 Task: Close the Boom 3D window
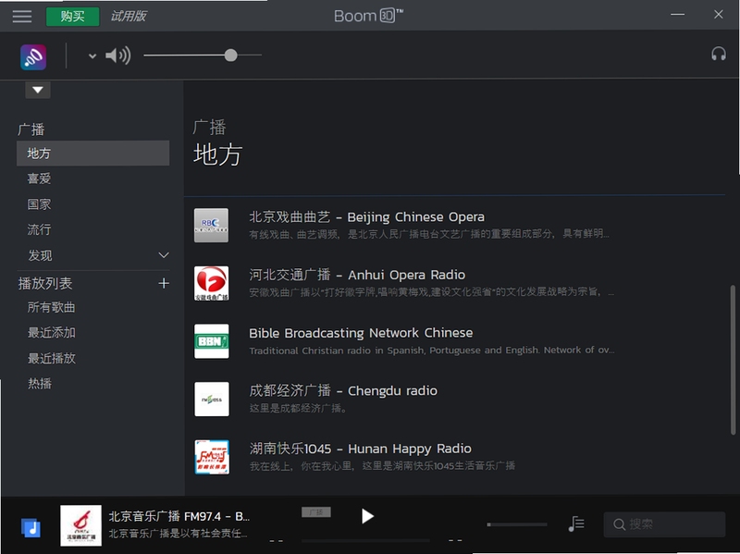[x=719, y=15]
